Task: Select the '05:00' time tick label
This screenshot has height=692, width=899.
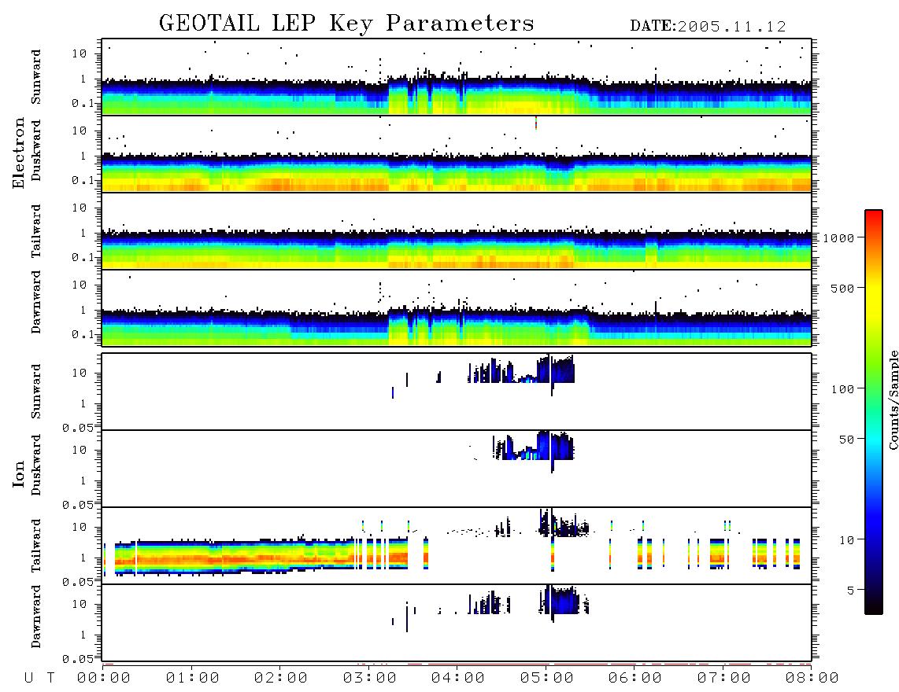Action: click(x=547, y=679)
